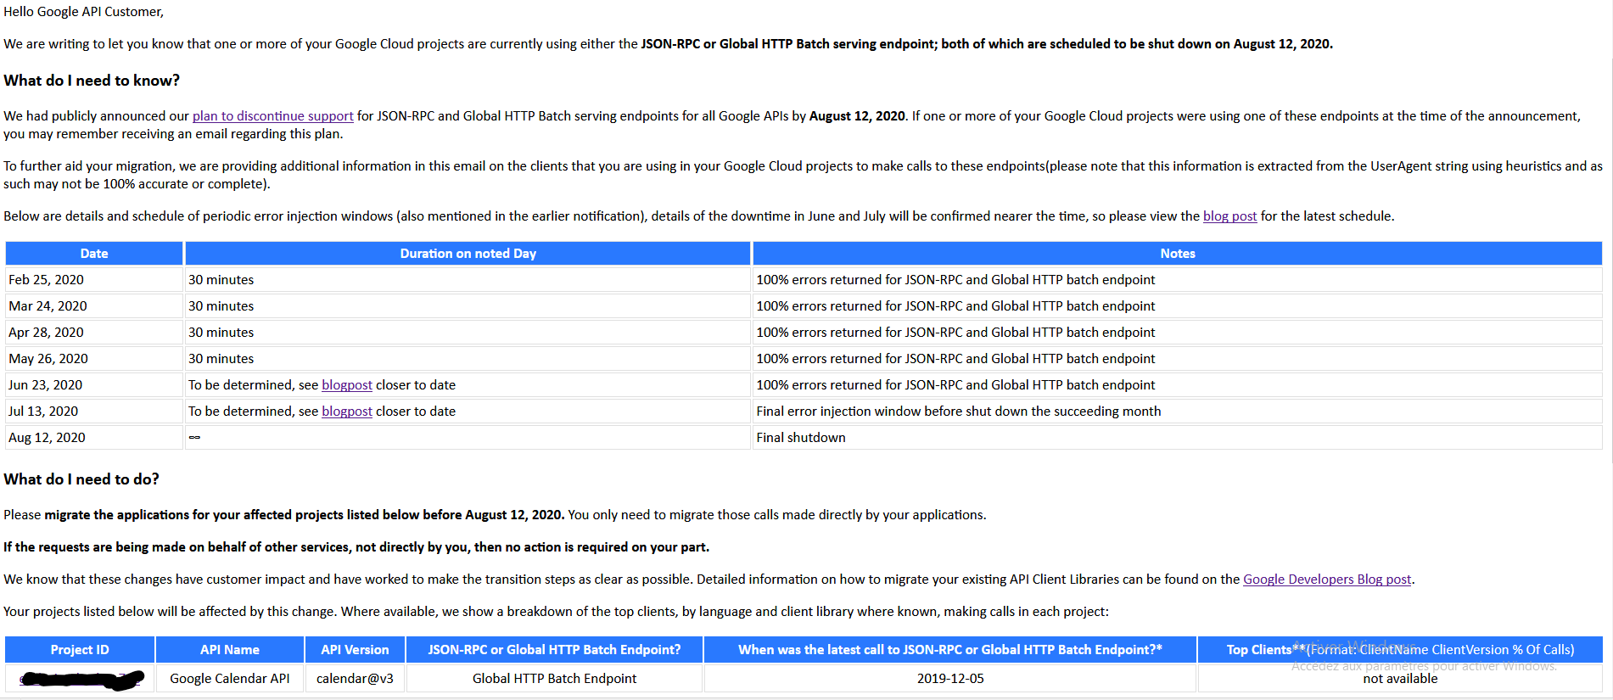This screenshot has height=700, width=1613.
Task: Select the 'Jun 23, 2020' date cell
Action: [94, 385]
